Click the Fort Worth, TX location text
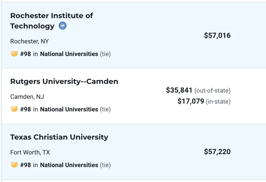The image size is (266, 182). click(30, 153)
